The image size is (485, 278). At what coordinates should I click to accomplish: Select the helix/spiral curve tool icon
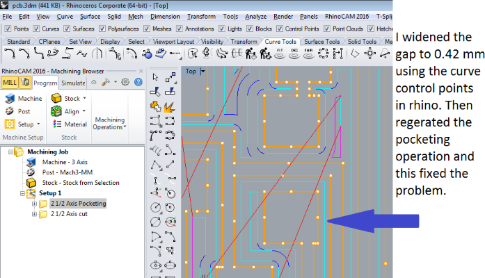pyautogui.click(x=155, y=150)
